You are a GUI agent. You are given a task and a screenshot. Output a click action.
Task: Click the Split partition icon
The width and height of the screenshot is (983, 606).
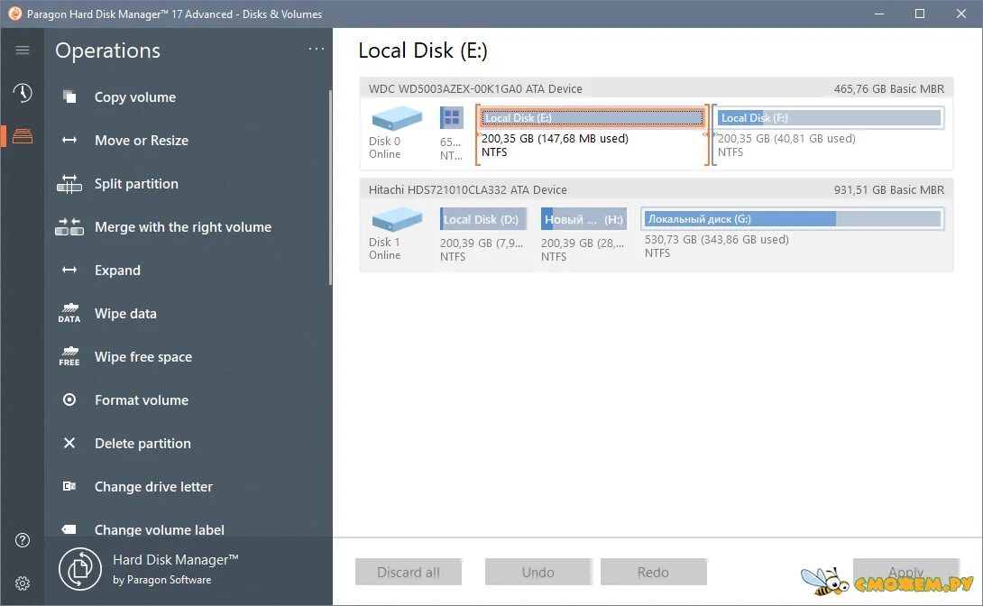(69, 184)
